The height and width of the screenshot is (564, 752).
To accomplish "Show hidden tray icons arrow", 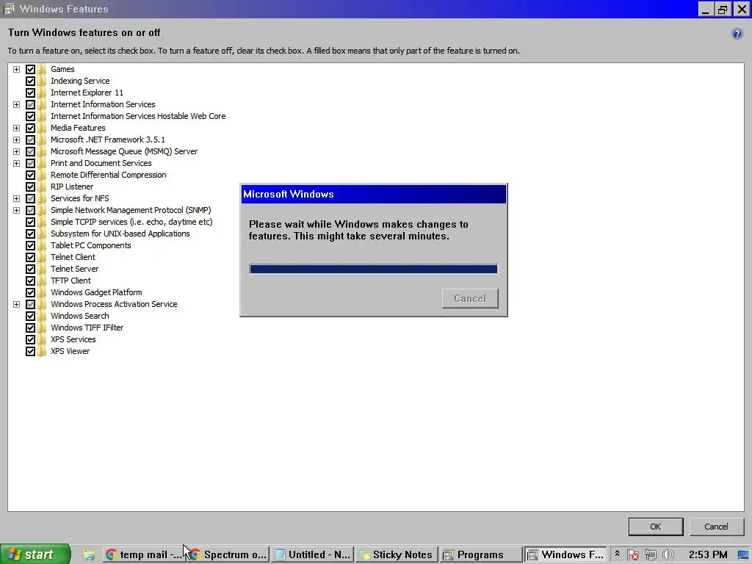I will tap(617, 554).
